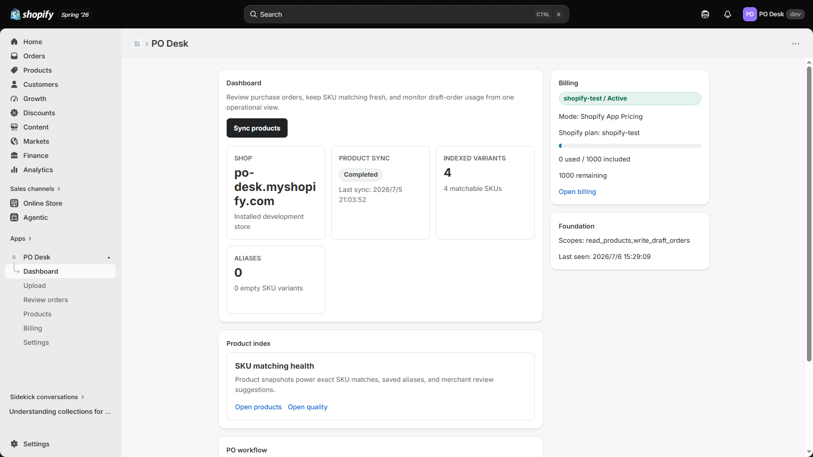Click the Completed sync status badge

point(361,175)
